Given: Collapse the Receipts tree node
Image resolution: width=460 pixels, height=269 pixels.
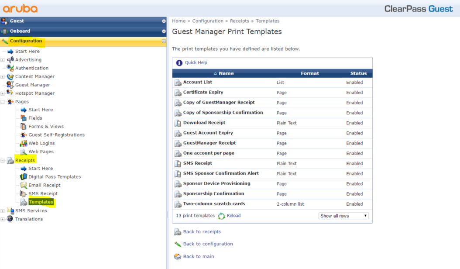Looking at the screenshot, I should point(3,161).
